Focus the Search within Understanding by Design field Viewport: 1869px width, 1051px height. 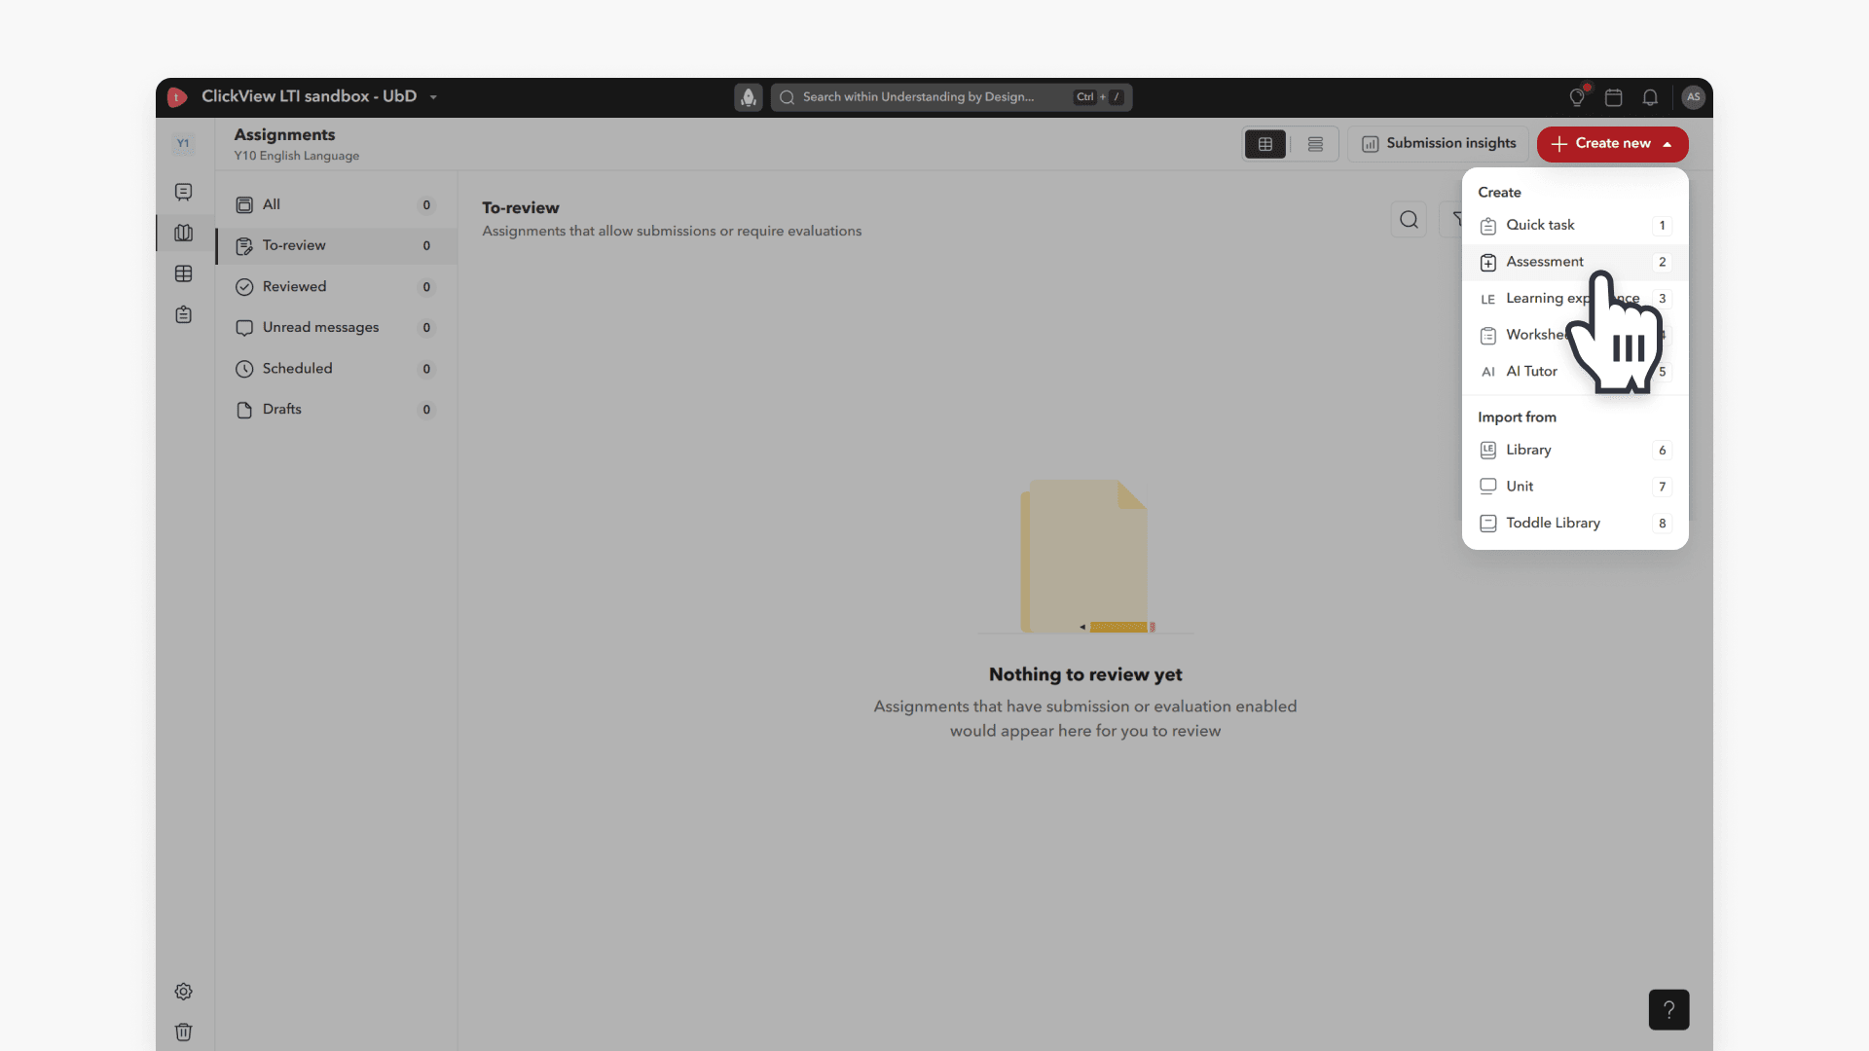click(951, 97)
